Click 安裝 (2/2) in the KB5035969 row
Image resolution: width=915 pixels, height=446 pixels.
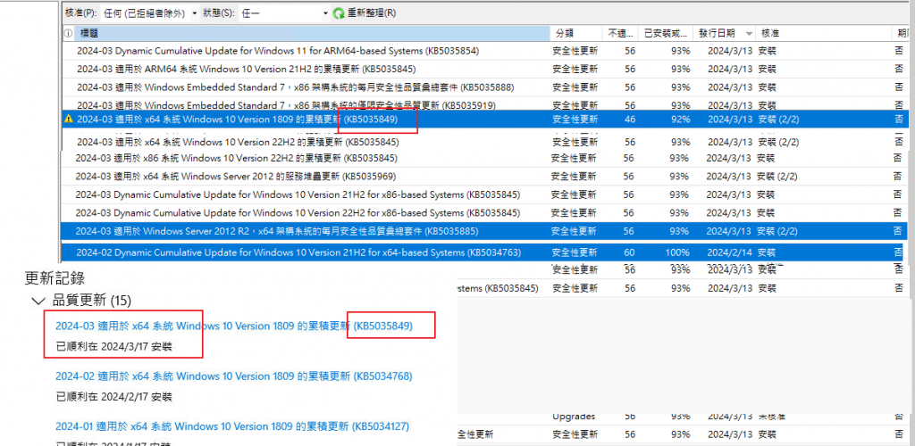[776, 176]
